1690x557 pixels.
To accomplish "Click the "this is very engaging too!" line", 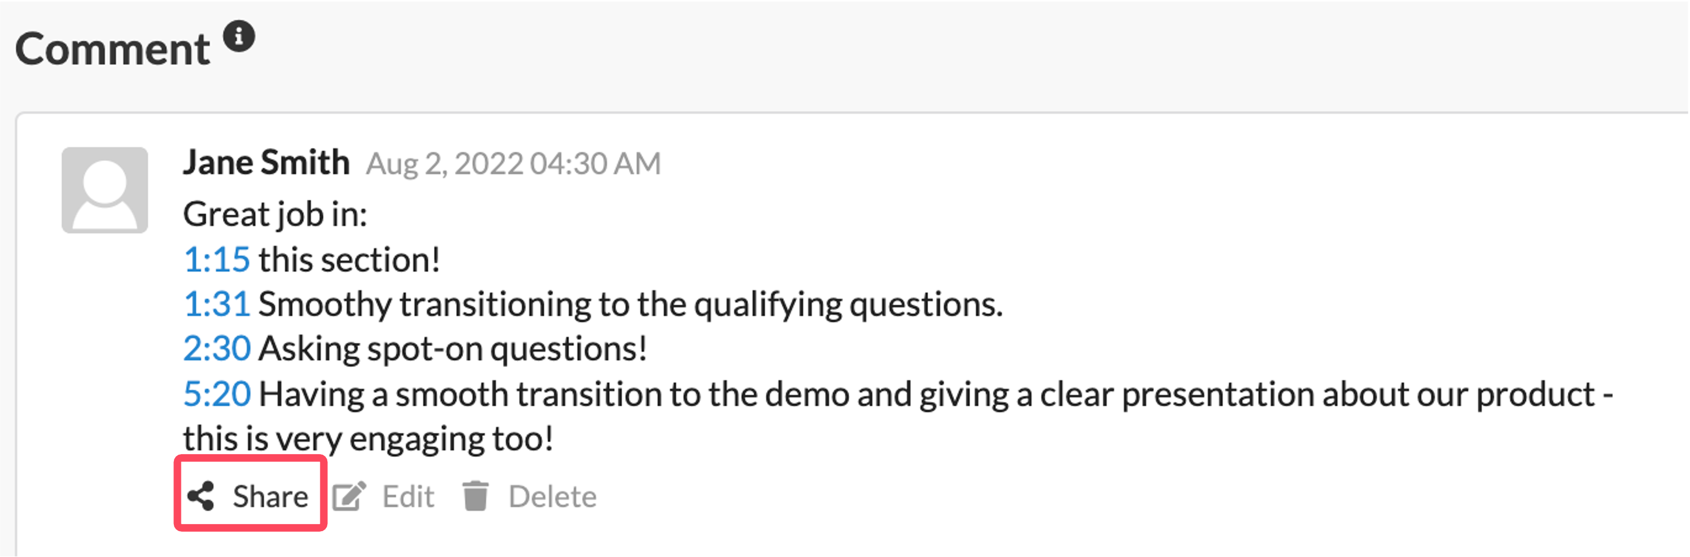I will point(367,439).
